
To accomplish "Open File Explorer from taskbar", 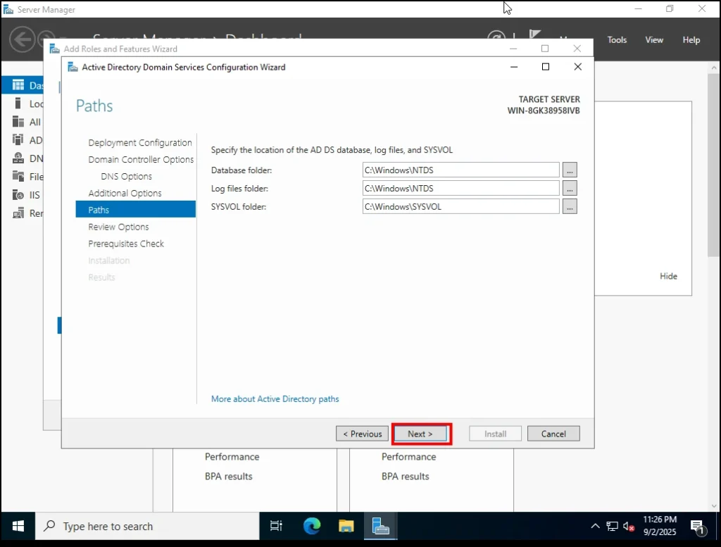I will pos(346,527).
